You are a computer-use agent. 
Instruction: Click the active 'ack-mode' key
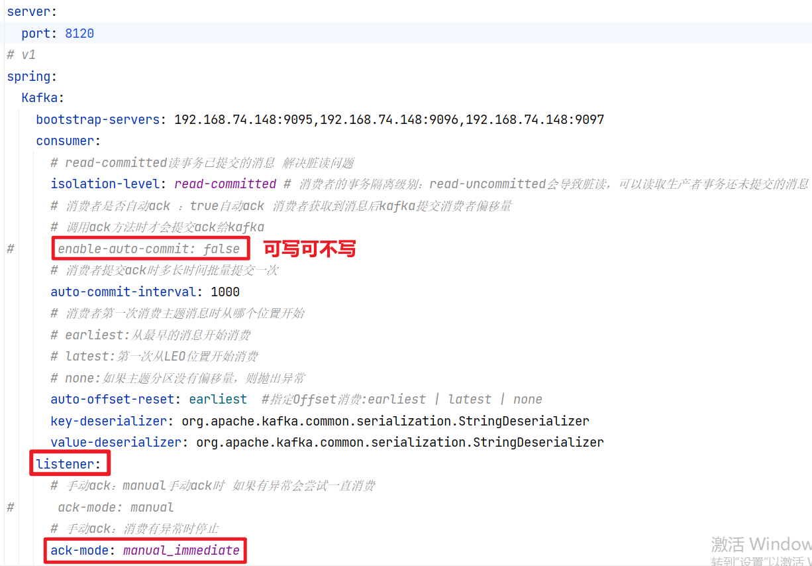[x=79, y=550]
